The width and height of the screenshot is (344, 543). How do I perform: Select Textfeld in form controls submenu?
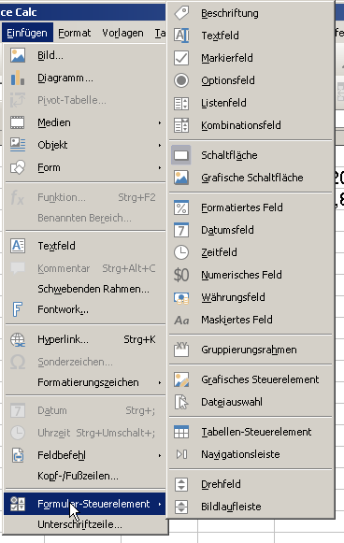pos(251,36)
